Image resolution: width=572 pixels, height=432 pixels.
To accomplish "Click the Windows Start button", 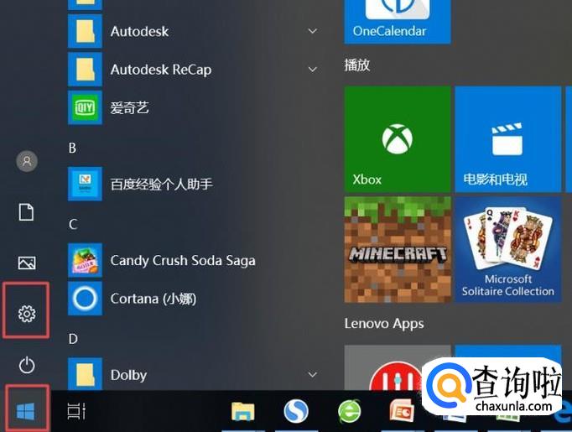I will coord(26,411).
